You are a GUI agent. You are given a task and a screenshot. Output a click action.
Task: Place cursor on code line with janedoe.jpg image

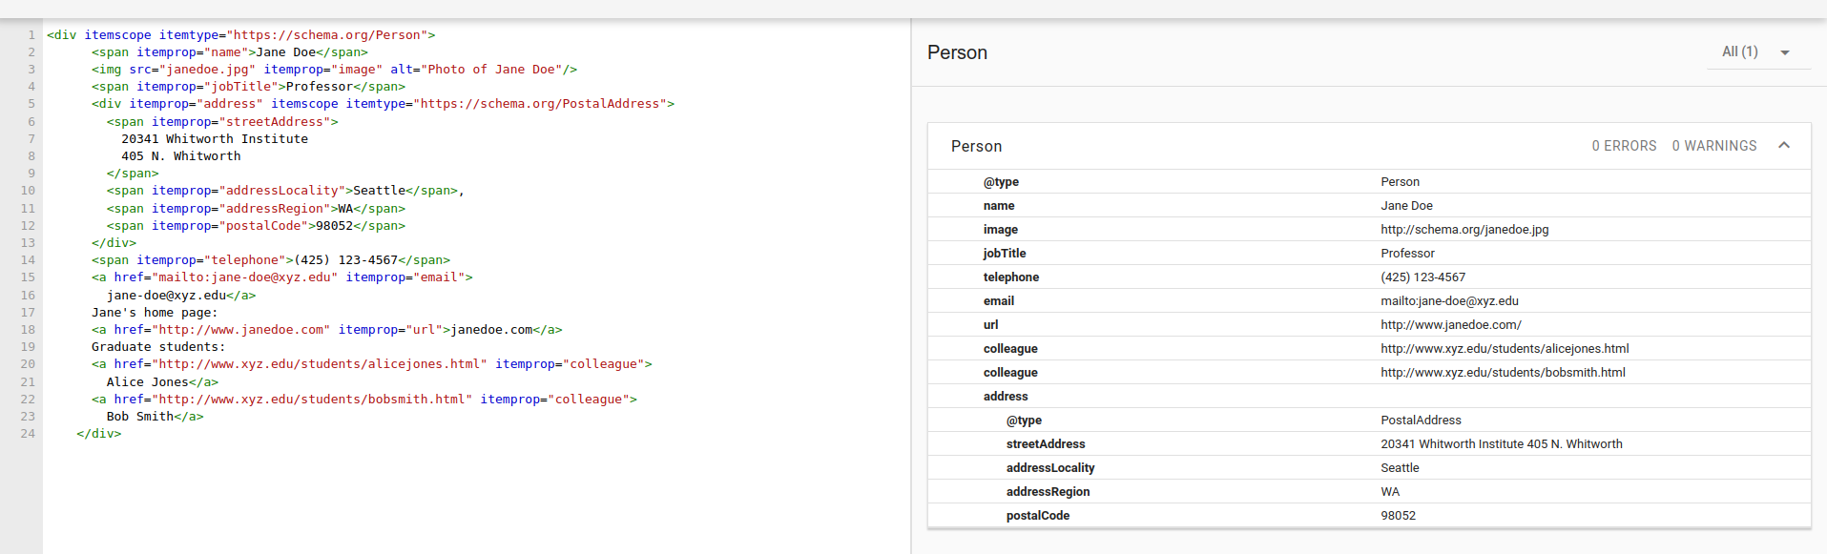tap(334, 70)
